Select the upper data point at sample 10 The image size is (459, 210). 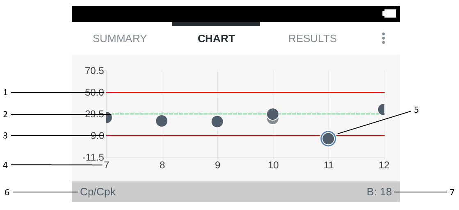click(273, 113)
